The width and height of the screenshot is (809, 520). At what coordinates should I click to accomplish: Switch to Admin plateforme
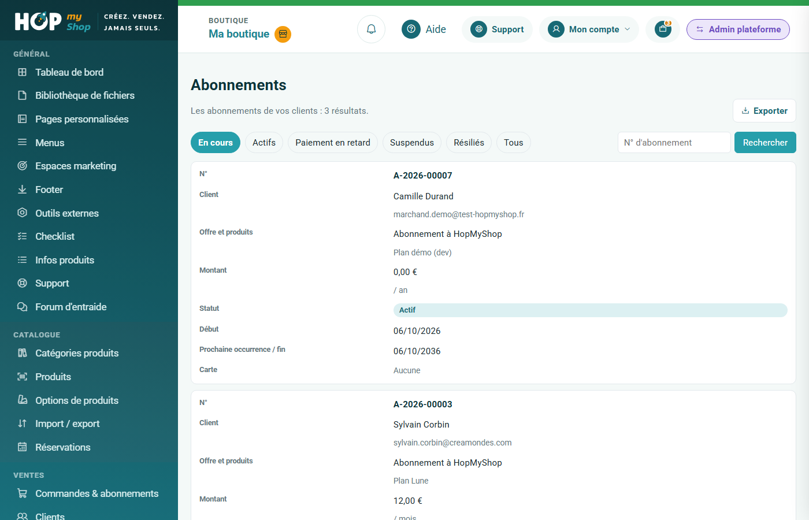coord(738,29)
